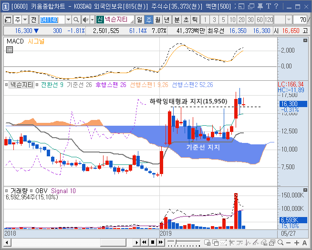The width and height of the screenshot is (312, 250).
Task: Click the oscillator wave icon
Action: tap(248, 243)
